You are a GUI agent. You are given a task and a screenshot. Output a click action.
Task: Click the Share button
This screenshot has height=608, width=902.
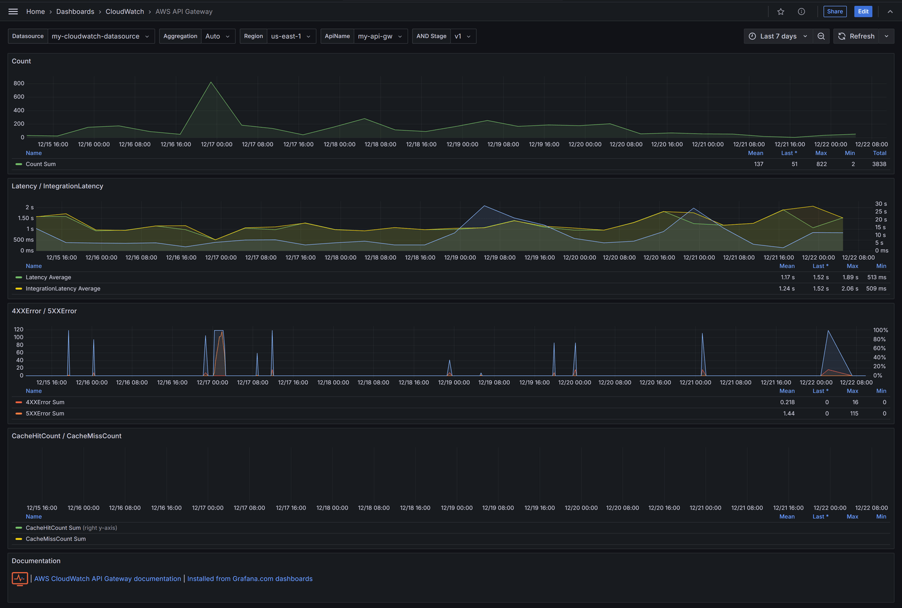835,11
